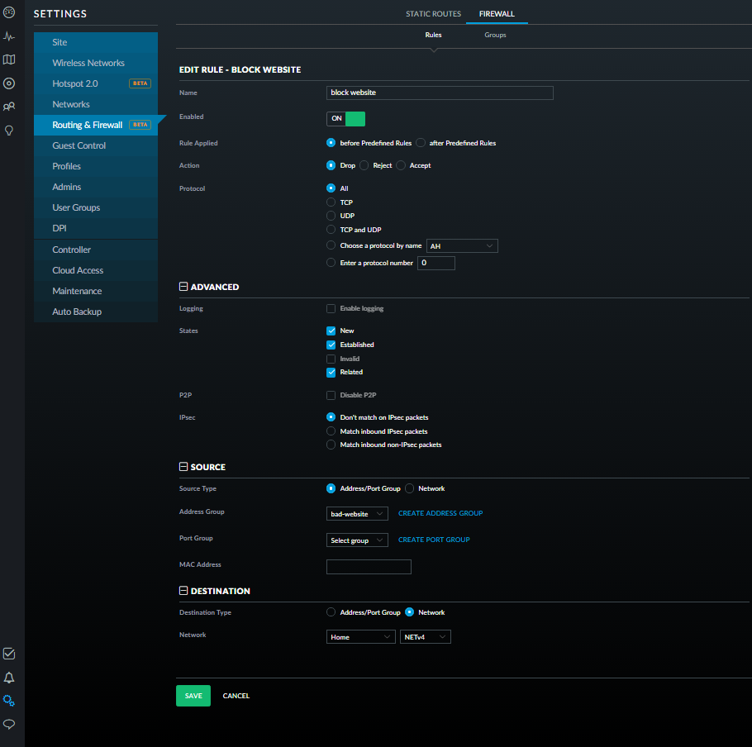Open the Port Group Select group dropdown
Image resolution: width=752 pixels, height=747 pixels.
click(x=357, y=540)
